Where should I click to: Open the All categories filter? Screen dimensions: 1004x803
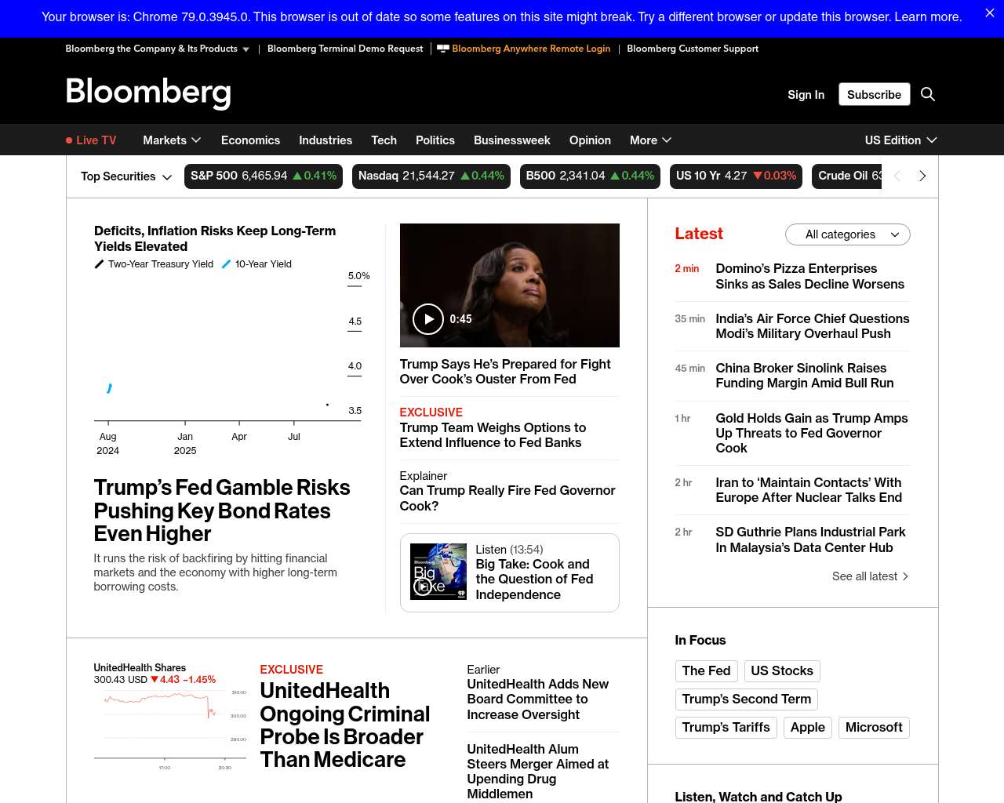pyautogui.click(x=848, y=234)
